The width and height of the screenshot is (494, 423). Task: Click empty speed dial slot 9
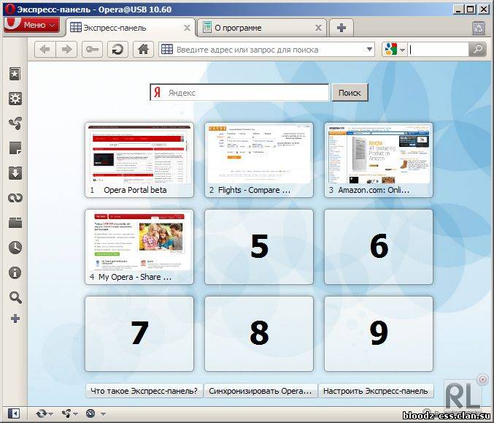pyautogui.click(x=379, y=334)
